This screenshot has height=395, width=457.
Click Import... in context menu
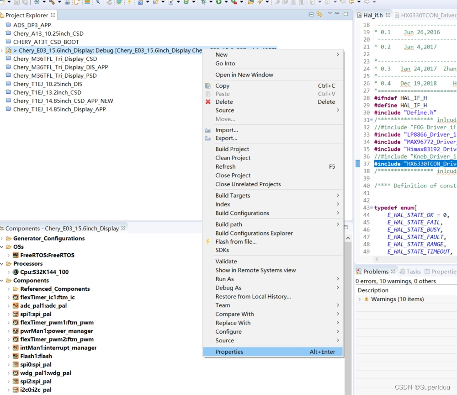[x=273, y=130]
